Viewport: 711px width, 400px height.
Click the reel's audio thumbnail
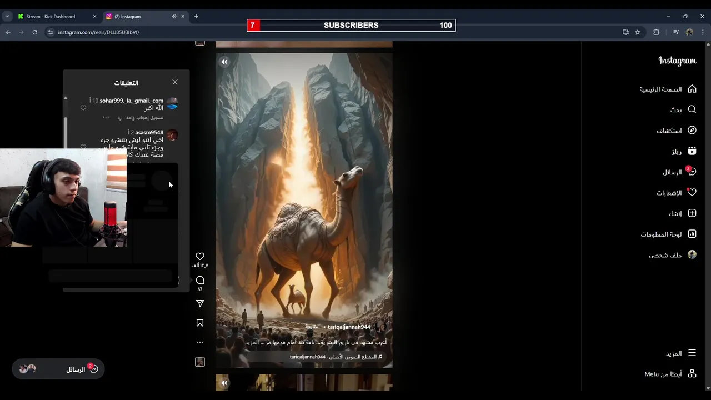coord(200,362)
